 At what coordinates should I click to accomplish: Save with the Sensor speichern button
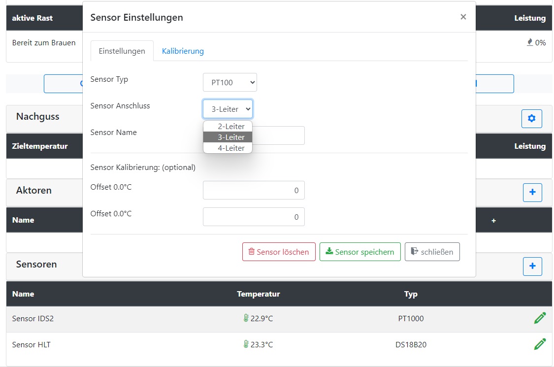360,252
